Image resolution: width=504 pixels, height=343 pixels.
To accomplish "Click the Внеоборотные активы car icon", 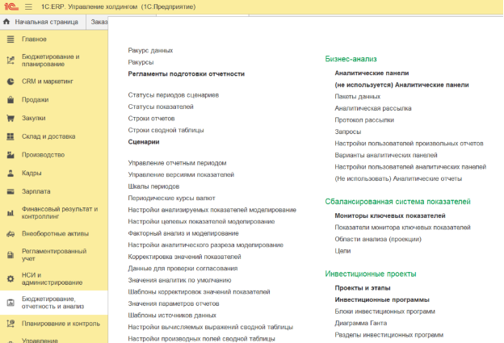I will 10,234.
